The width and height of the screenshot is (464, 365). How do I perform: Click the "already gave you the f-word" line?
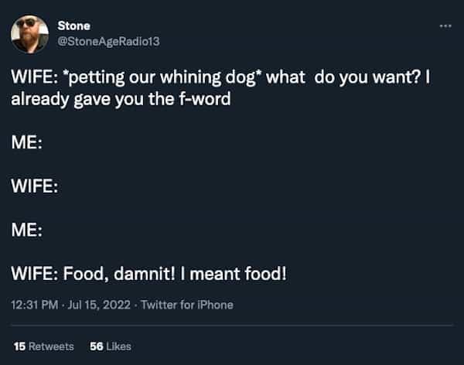click(121, 100)
